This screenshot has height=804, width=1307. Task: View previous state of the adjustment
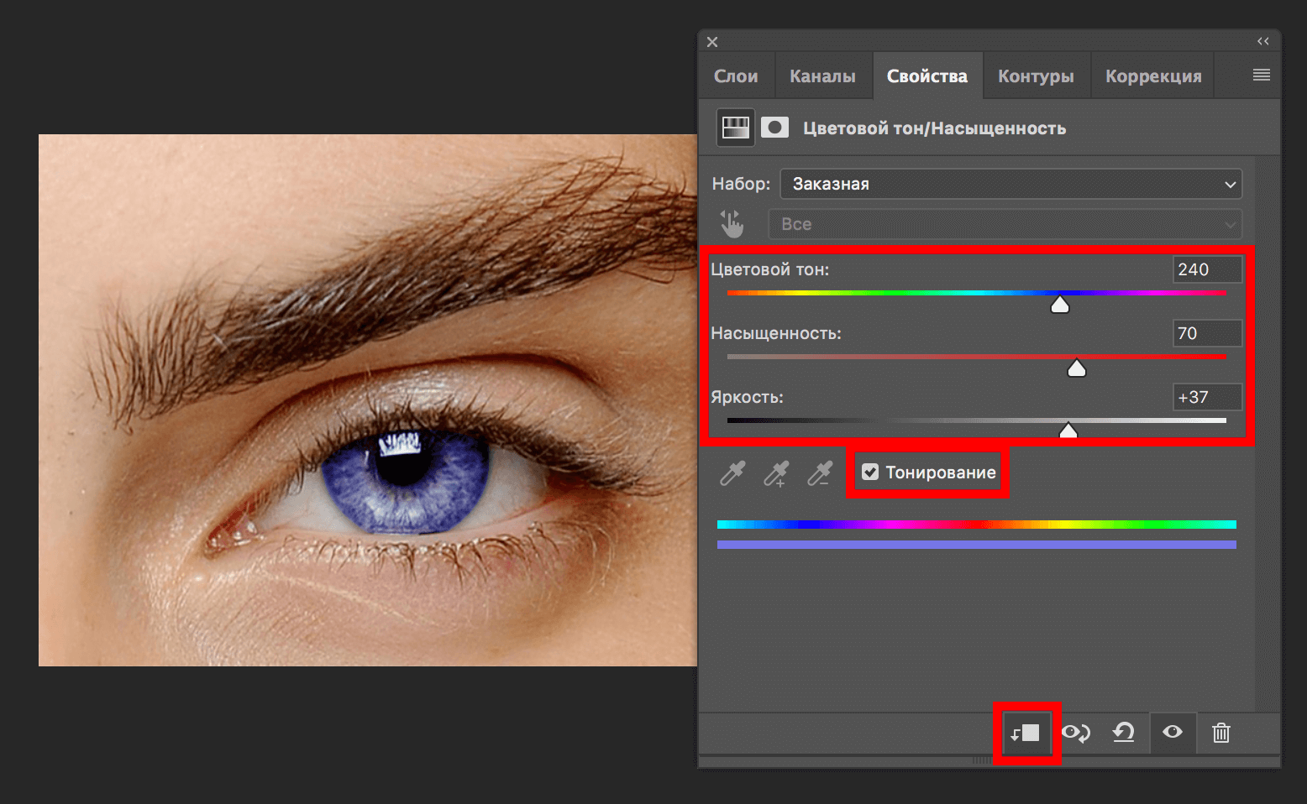pos(1075,732)
